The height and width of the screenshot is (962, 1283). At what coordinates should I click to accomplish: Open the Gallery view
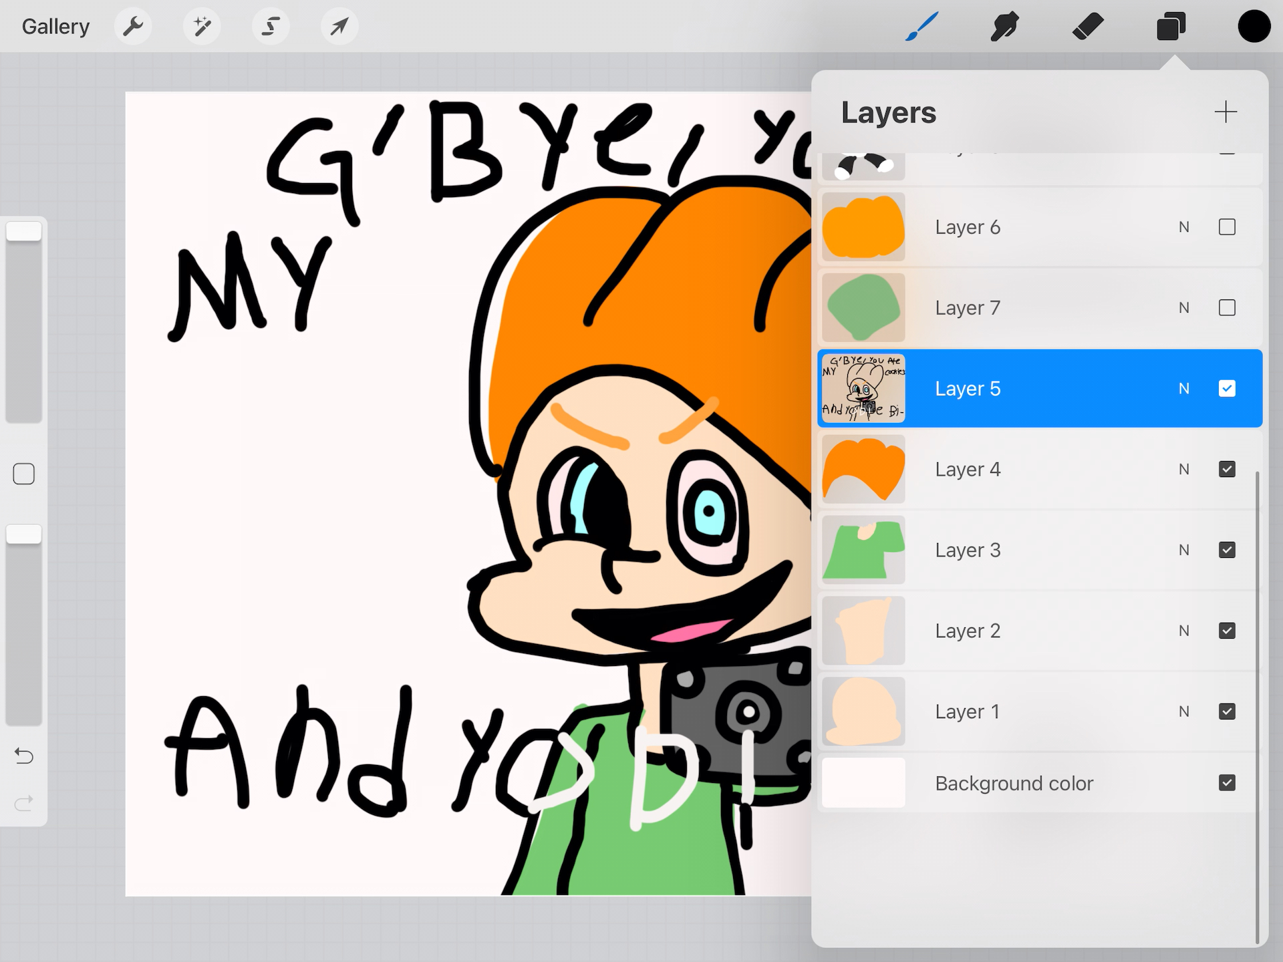(x=55, y=27)
